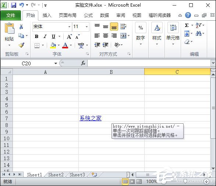The width and height of the screenshot is (216, 186).
Task: Click the Cut scissors icon
Action: (x=21, y=27)
